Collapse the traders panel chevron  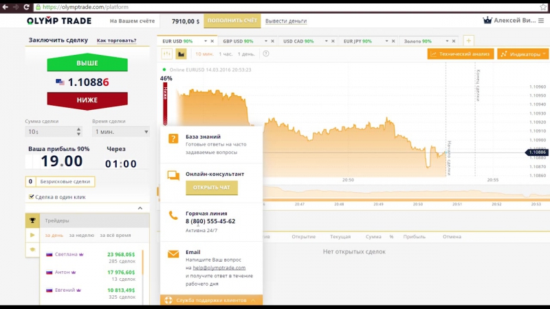click(140, 208)
